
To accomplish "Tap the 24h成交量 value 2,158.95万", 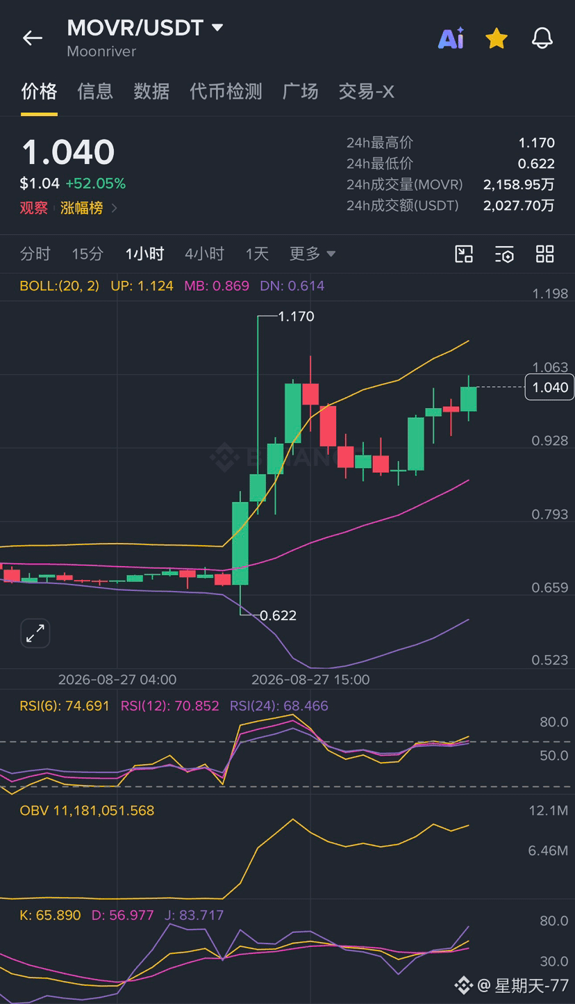I will (x=519, y=184).
